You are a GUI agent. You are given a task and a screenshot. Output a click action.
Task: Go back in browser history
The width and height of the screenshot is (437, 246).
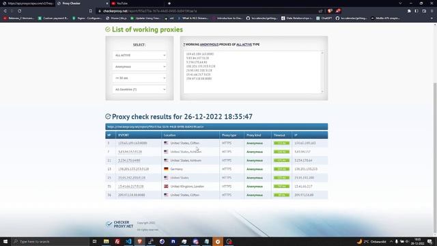(x=5, y=11)
